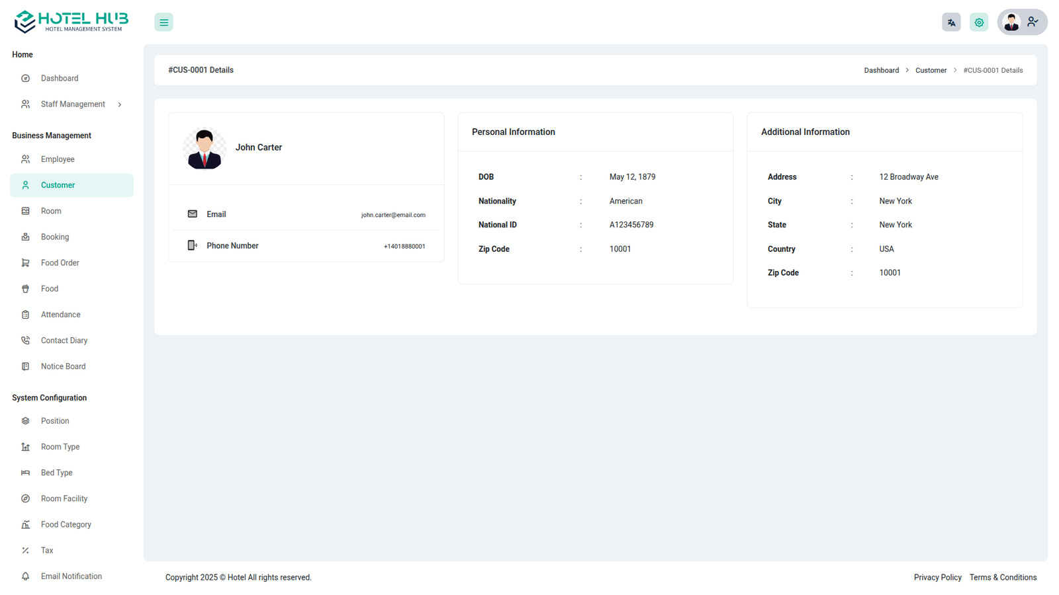The width and height of the screenshot is (1059, 595).
Task: Go to Notice Board page
Action: pyautogui.click(x=63, y=366)
